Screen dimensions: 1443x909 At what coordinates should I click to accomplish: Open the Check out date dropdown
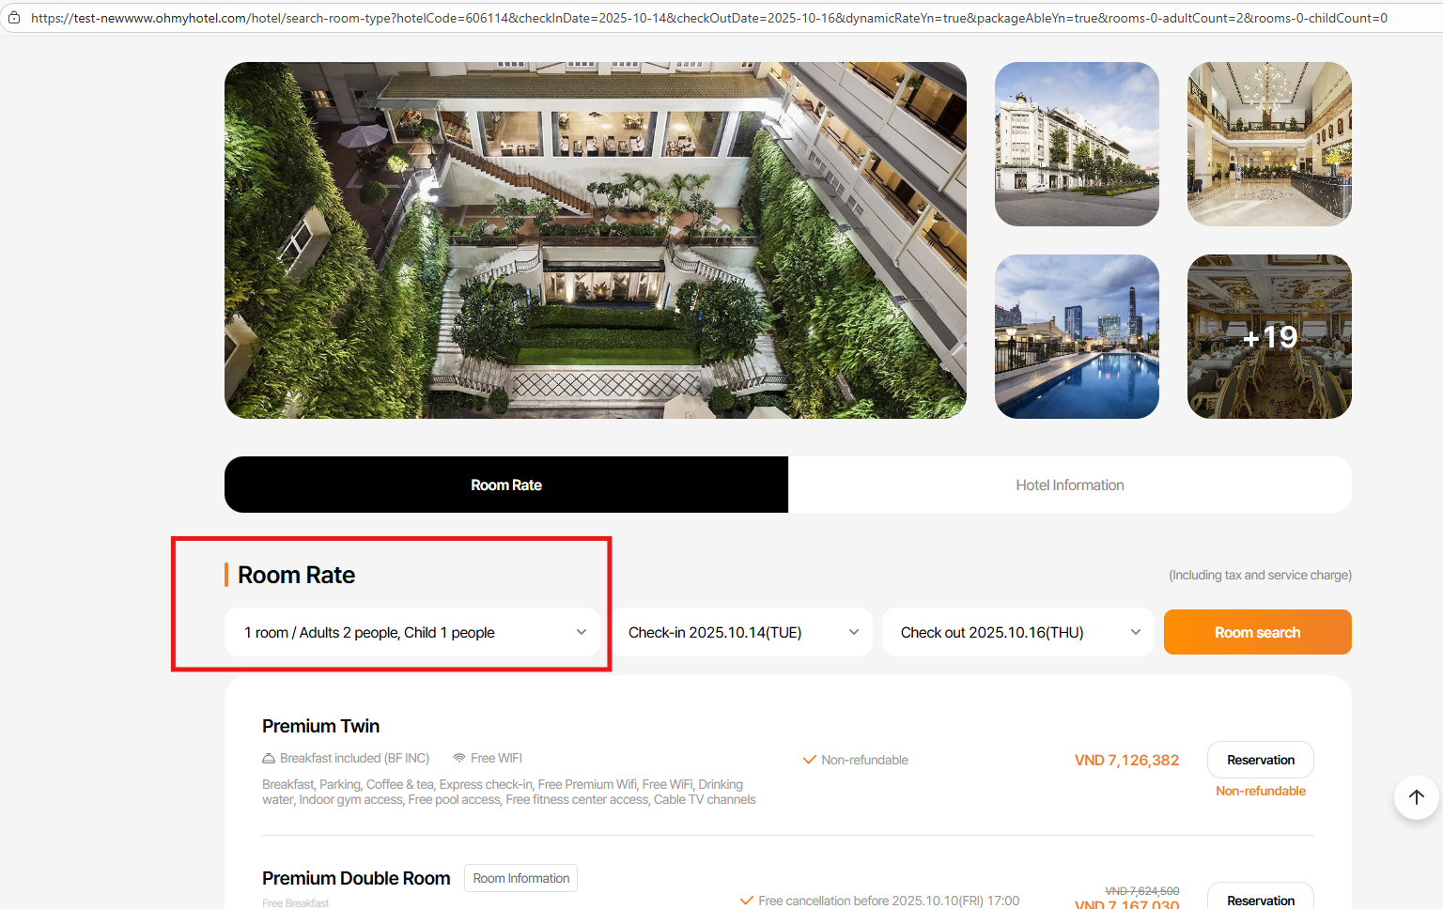[1018, 632]
